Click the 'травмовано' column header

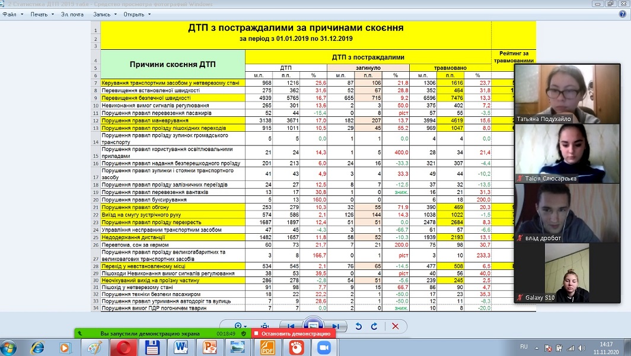450,68
